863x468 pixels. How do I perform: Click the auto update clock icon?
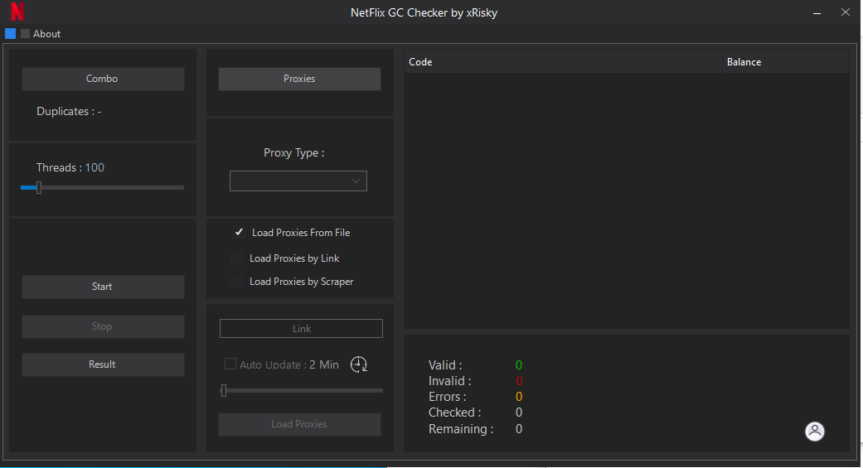click(x=359, y=364)
